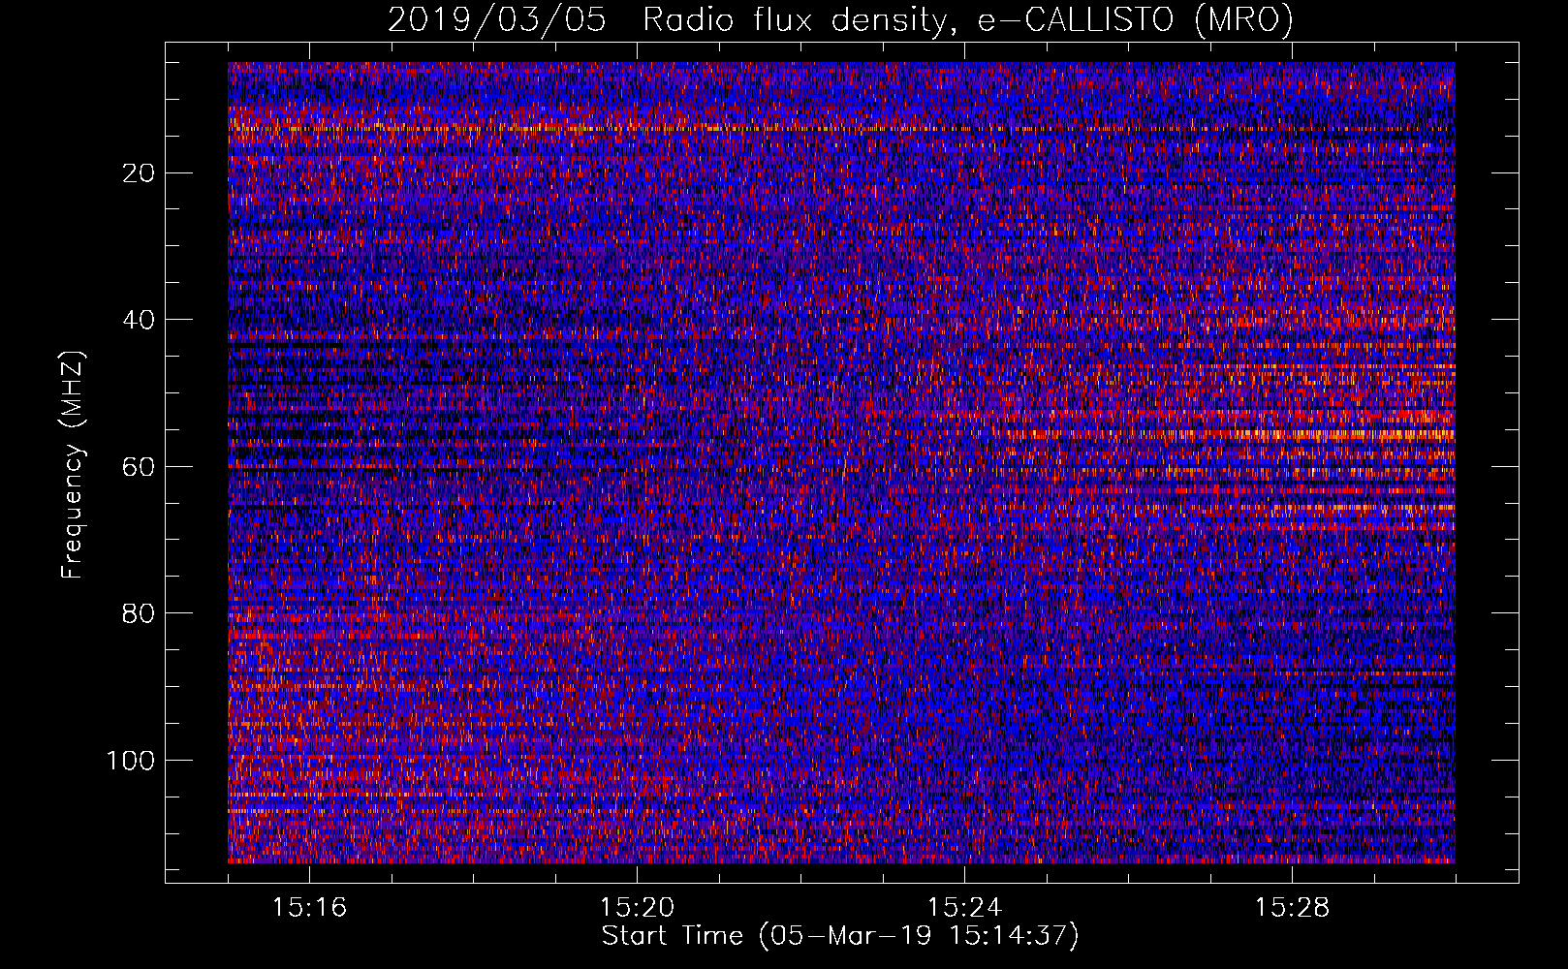The width and height of the screenshot is (1568, 969).
Task: Click the 80 MHz frequency tick label
Action: [140, 613]
